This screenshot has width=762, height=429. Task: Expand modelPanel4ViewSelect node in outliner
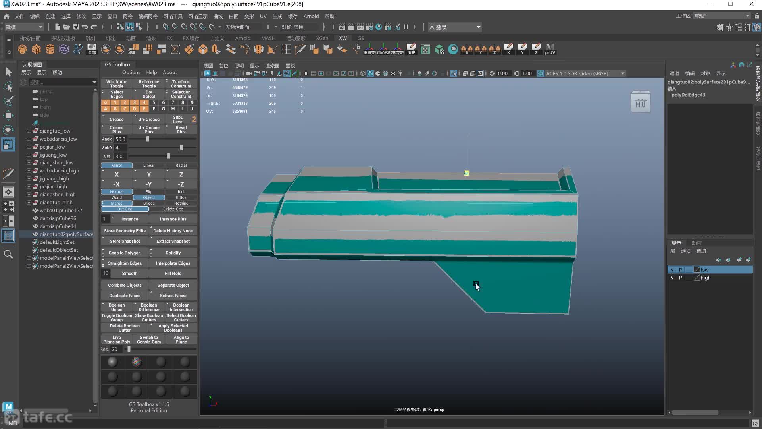tap(29, 258)
